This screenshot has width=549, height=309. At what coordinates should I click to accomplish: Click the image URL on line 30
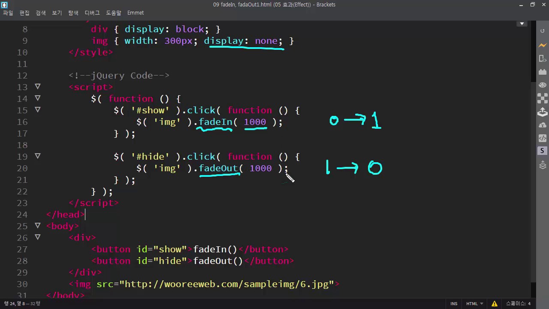coord(226,284)
